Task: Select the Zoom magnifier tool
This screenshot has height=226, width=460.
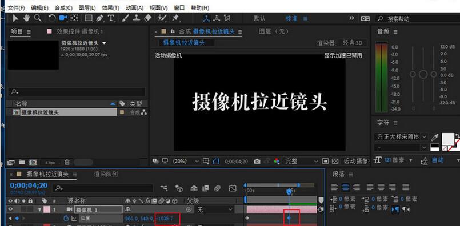Action: point(38,18)
